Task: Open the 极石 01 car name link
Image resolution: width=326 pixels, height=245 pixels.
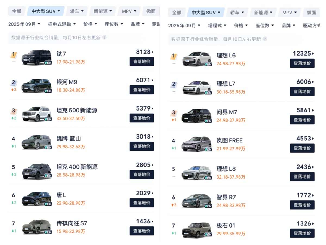Action: click(226, 225)
